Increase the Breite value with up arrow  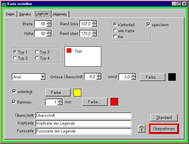click(49, 22)
